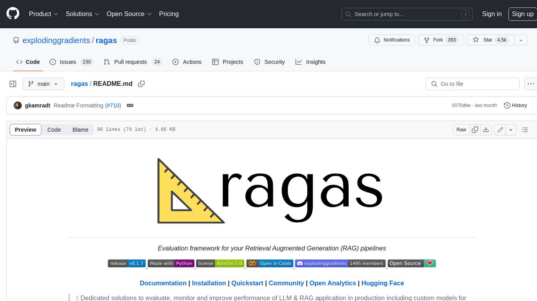Download the raw file
The height and width of the screenshot is (301, 537).
click(486, 130)
